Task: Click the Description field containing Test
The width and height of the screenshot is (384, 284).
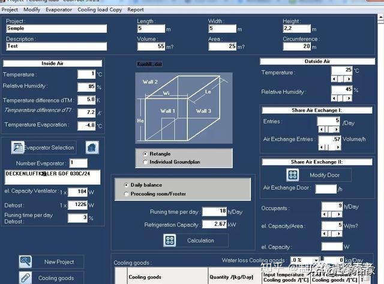Action: pyautogui.click(x=56, y=46)
